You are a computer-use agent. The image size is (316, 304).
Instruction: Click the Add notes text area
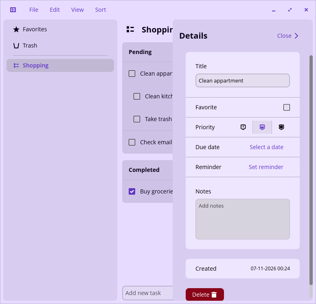(243, 219)
